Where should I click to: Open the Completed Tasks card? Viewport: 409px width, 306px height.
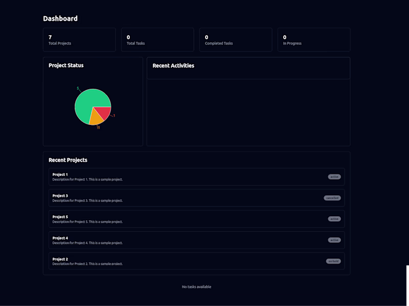235,39
